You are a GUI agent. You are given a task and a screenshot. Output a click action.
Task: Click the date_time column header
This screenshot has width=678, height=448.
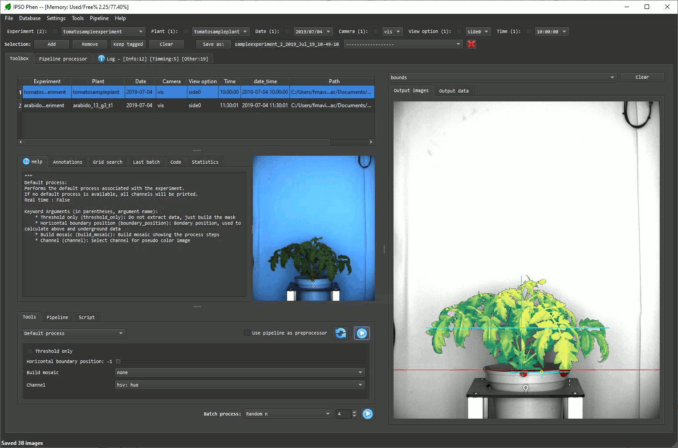[x=264, y=81]
